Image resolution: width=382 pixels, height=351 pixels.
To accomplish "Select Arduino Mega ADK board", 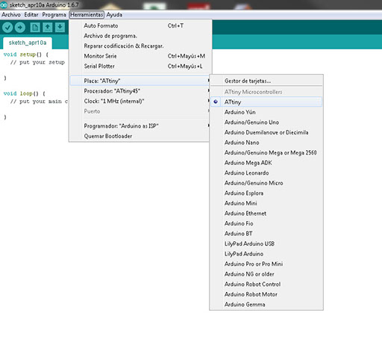I will pos(266,163).
